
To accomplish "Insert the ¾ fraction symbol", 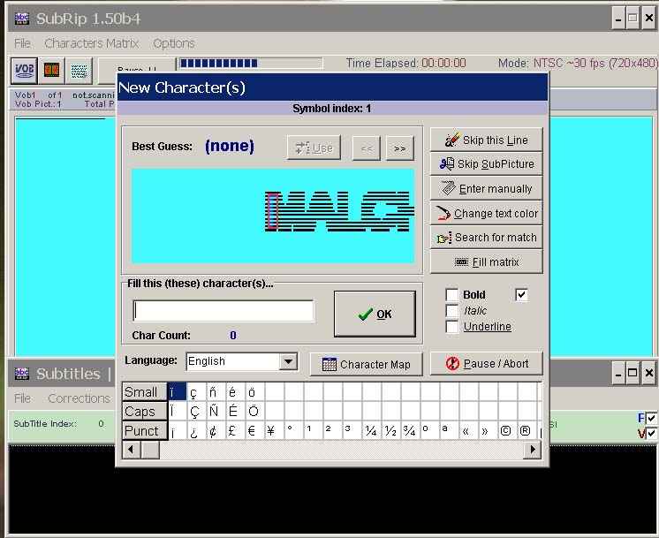I will coord(410,430).
